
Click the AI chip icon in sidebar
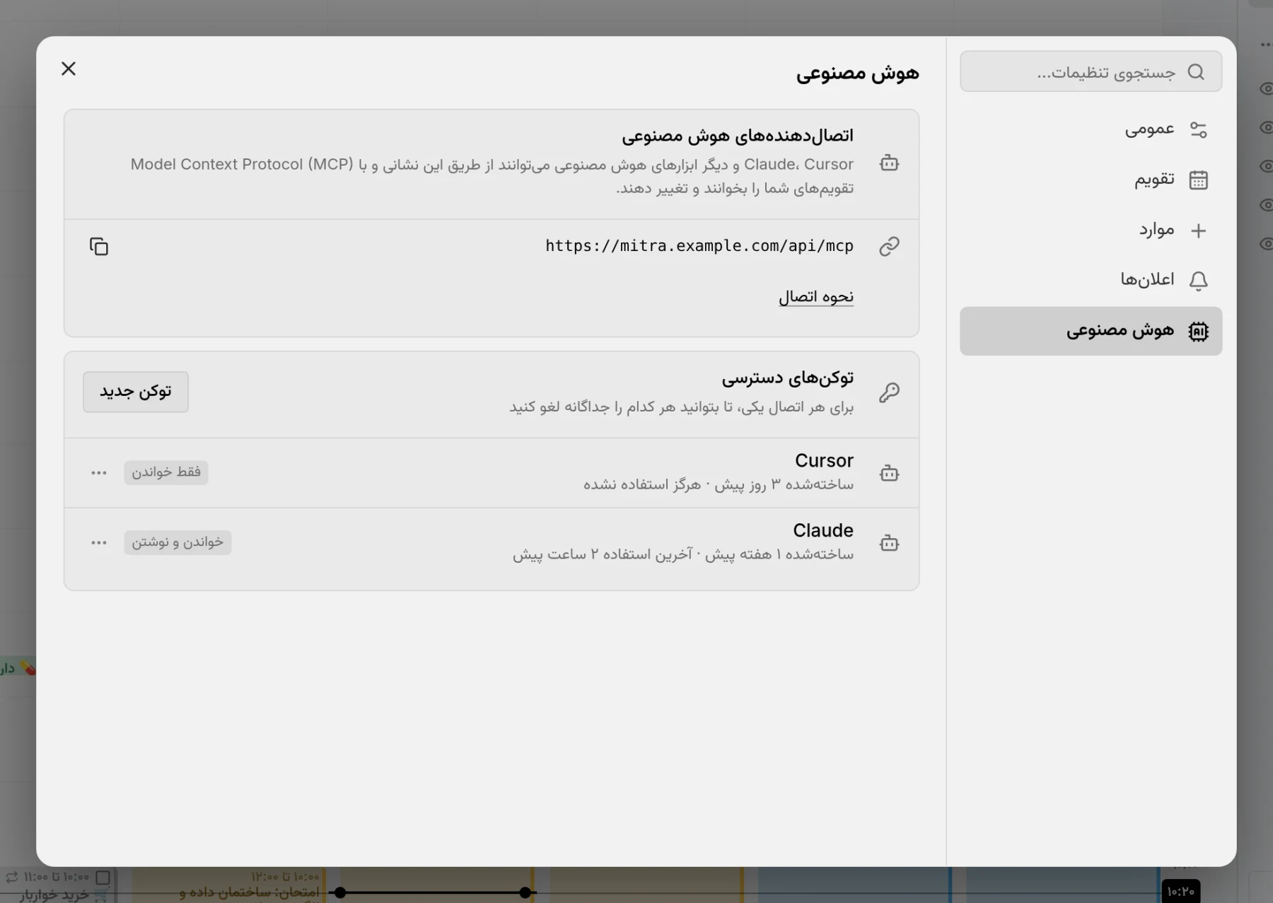(x=1198, y=331)
